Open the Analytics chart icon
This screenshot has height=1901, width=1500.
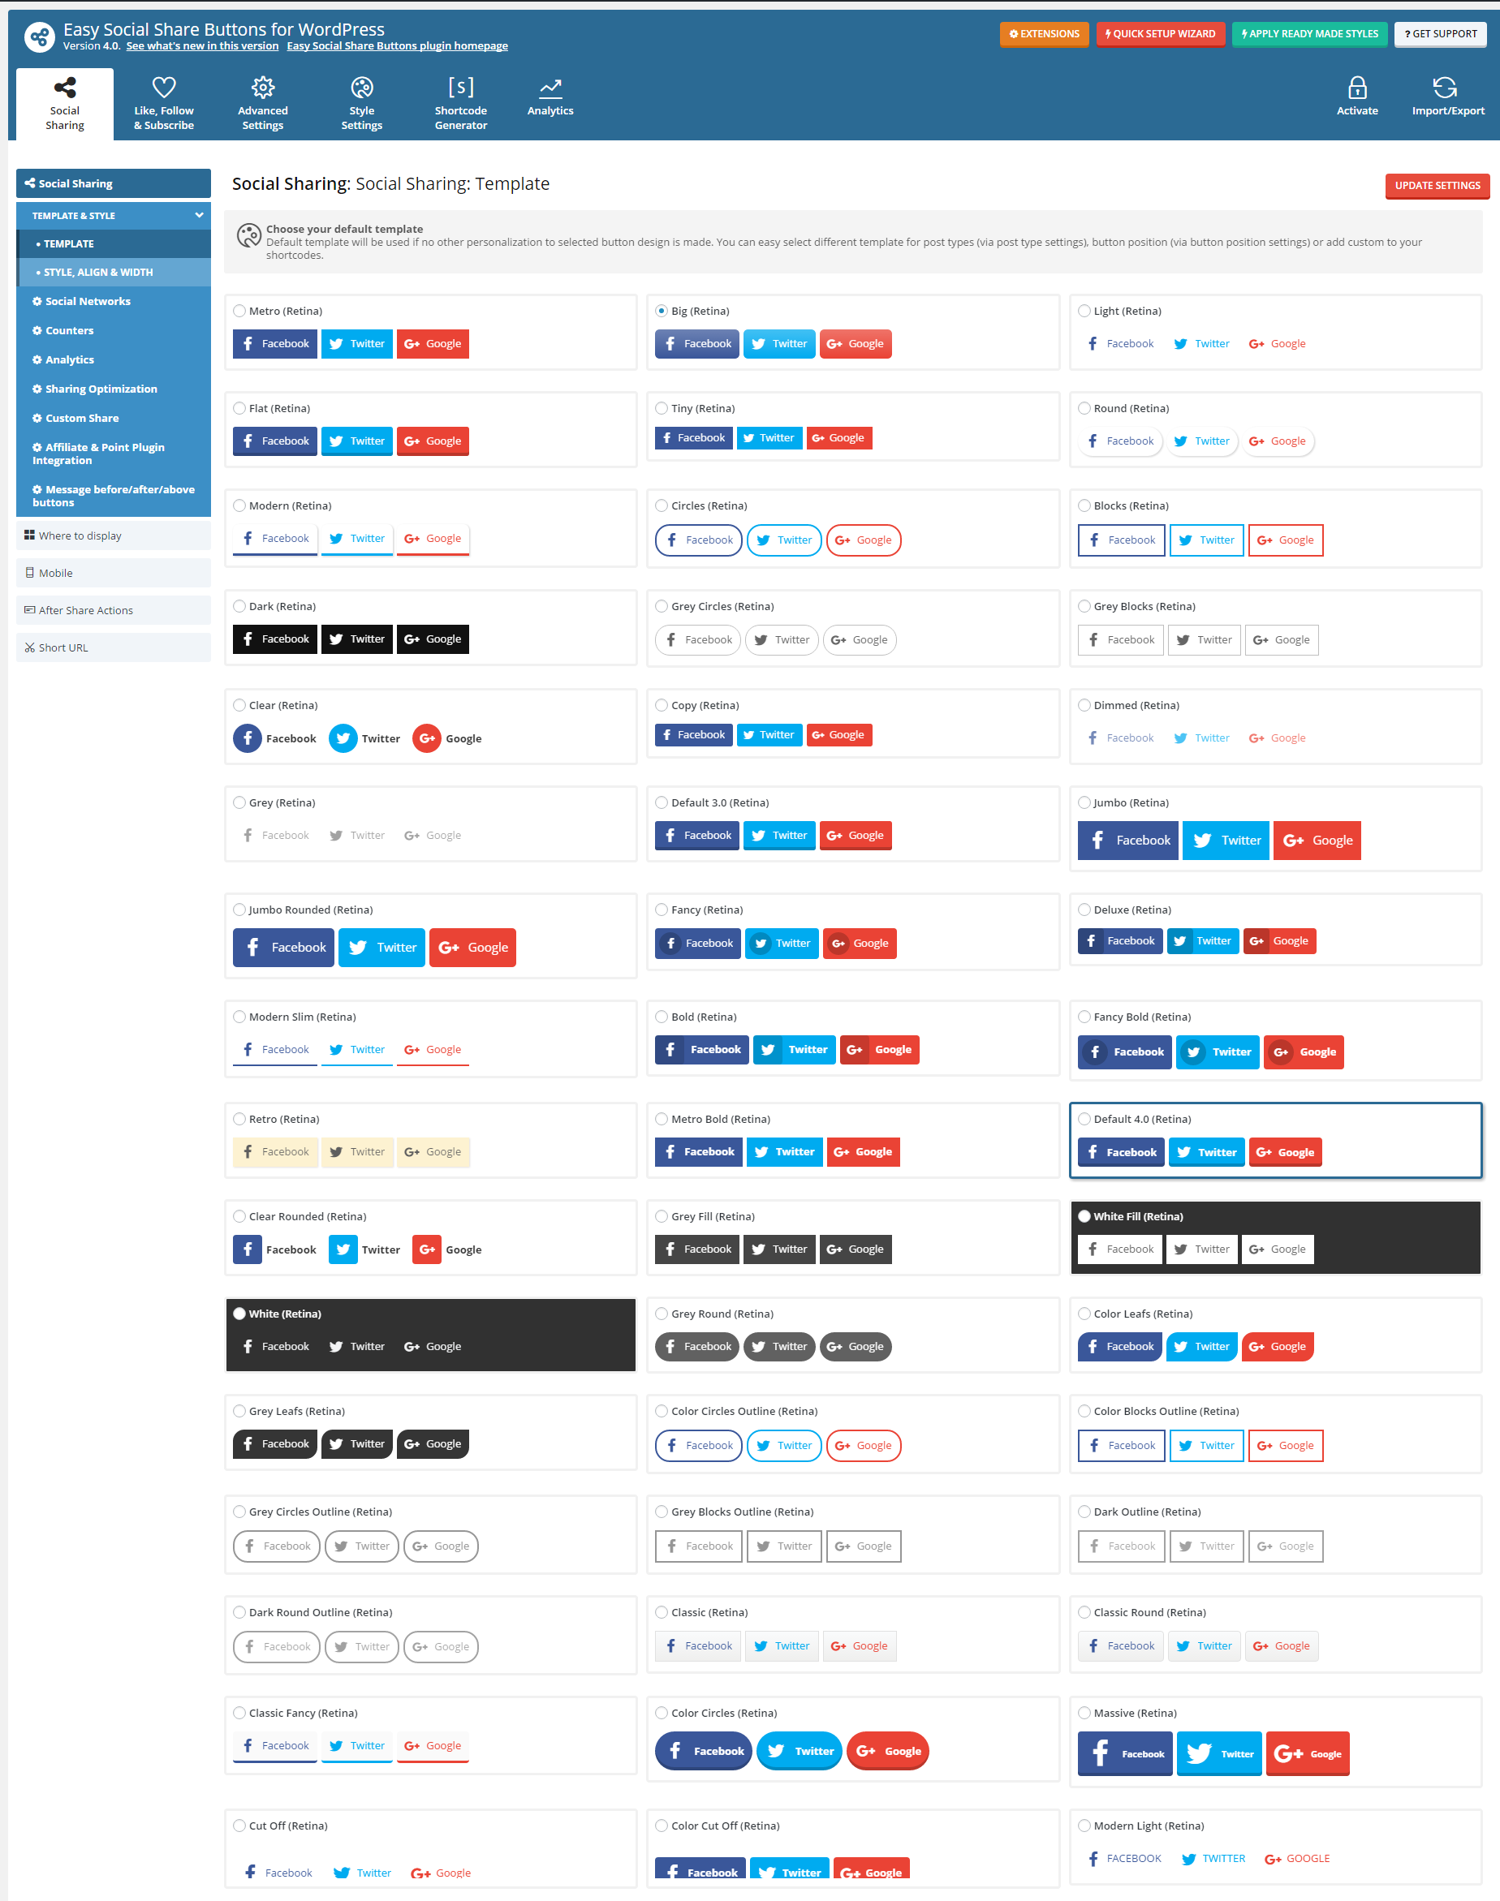[x=550, y=88]
